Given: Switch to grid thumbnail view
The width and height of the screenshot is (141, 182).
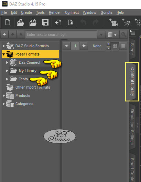Looking at the screenshot, I should tap(115, 46).
